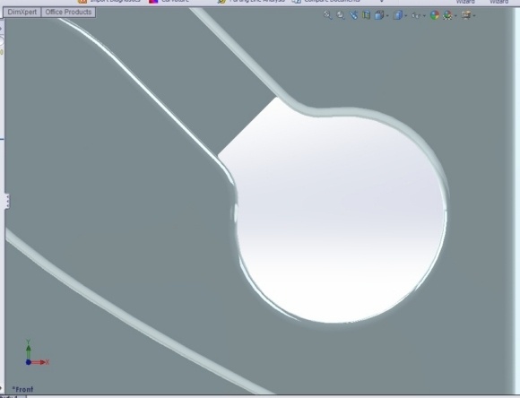Click the Zoom to Fit icon
The height and width of the screenshot is (398, 520).
(327, 15)
